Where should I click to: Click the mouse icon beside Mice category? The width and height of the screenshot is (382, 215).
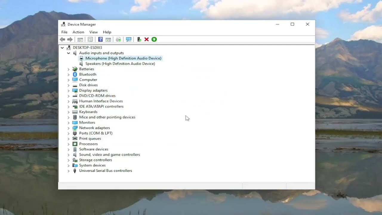coord(75,117)
